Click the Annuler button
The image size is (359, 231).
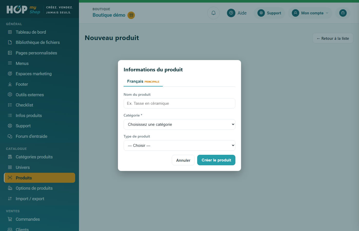[183, 160]
